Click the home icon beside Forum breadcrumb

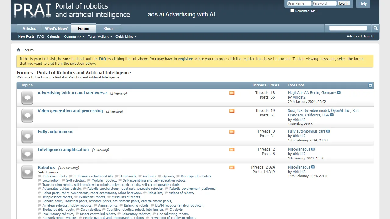[19, 50]
